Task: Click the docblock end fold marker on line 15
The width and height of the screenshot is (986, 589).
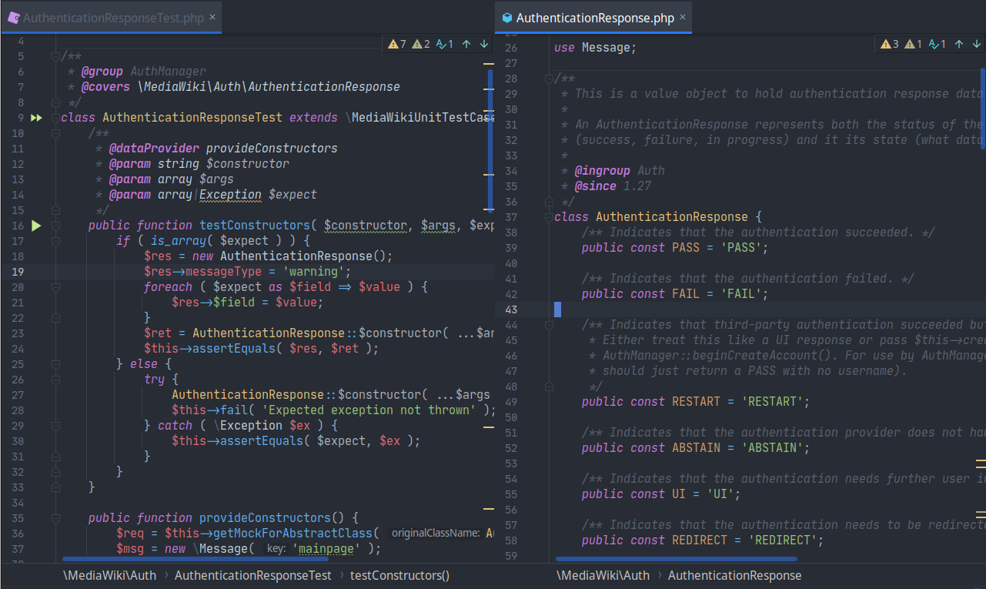Action: pos(55,210)
